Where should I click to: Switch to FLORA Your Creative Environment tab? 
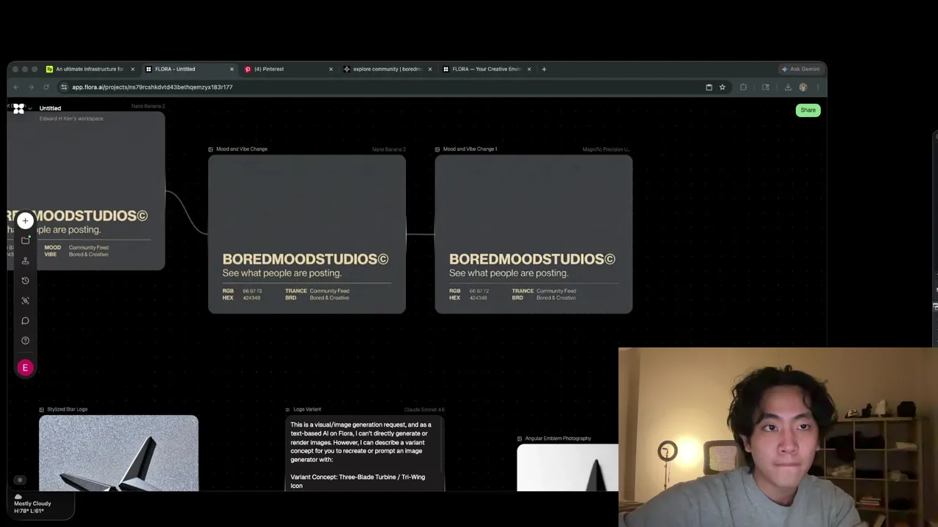[x=486, y=69]
